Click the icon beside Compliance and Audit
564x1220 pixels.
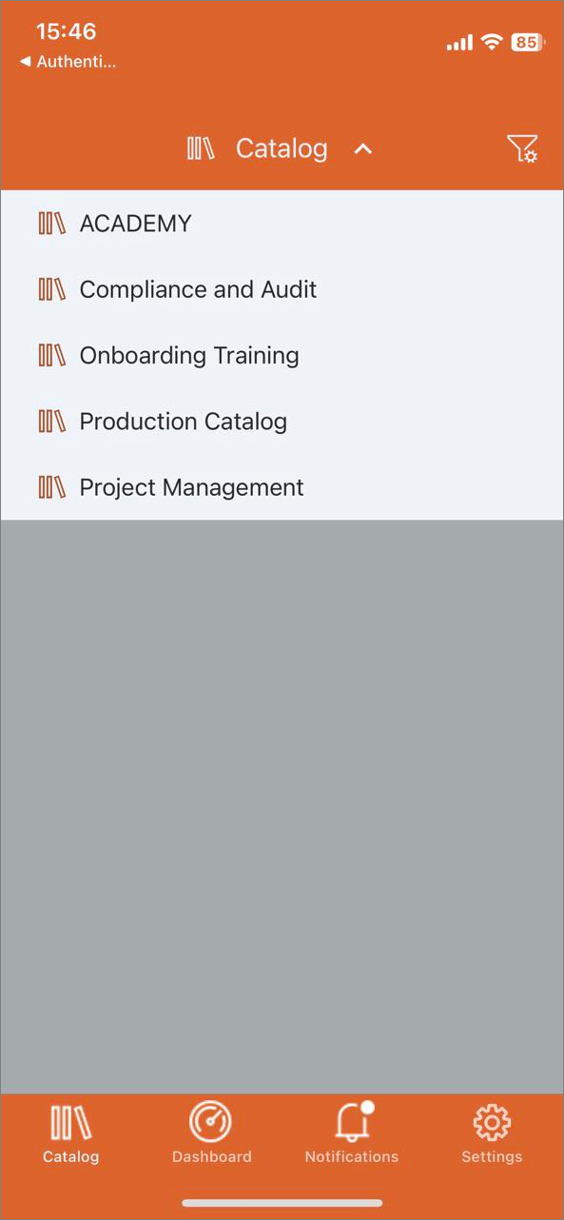click(x=51, y=289)
